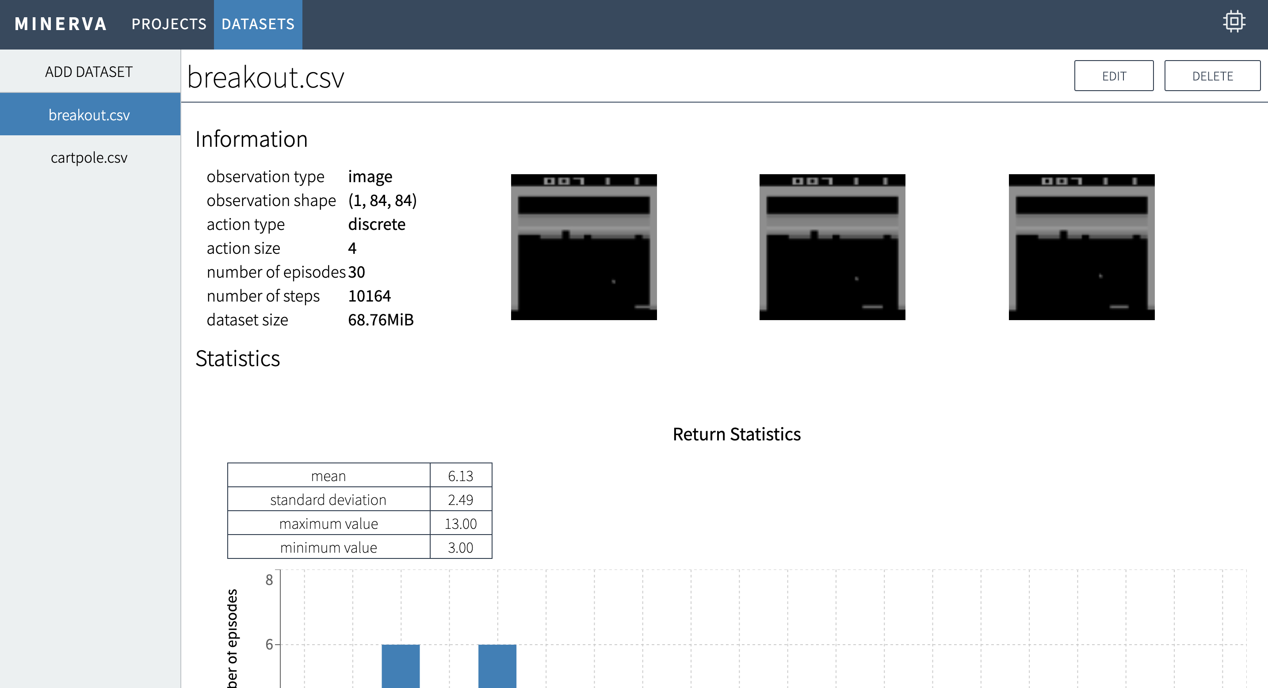The width and height of the screenshot is (1268, 688).
Task: Click the Statistics heading
Action: [238, 358]
